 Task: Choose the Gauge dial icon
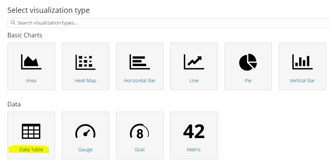pos(86,131)
